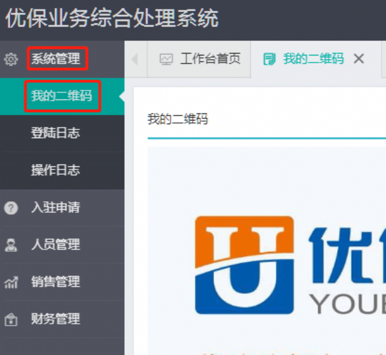
Task: Click the chart icon beside 销售管理
Action: (x=11, y=282)
